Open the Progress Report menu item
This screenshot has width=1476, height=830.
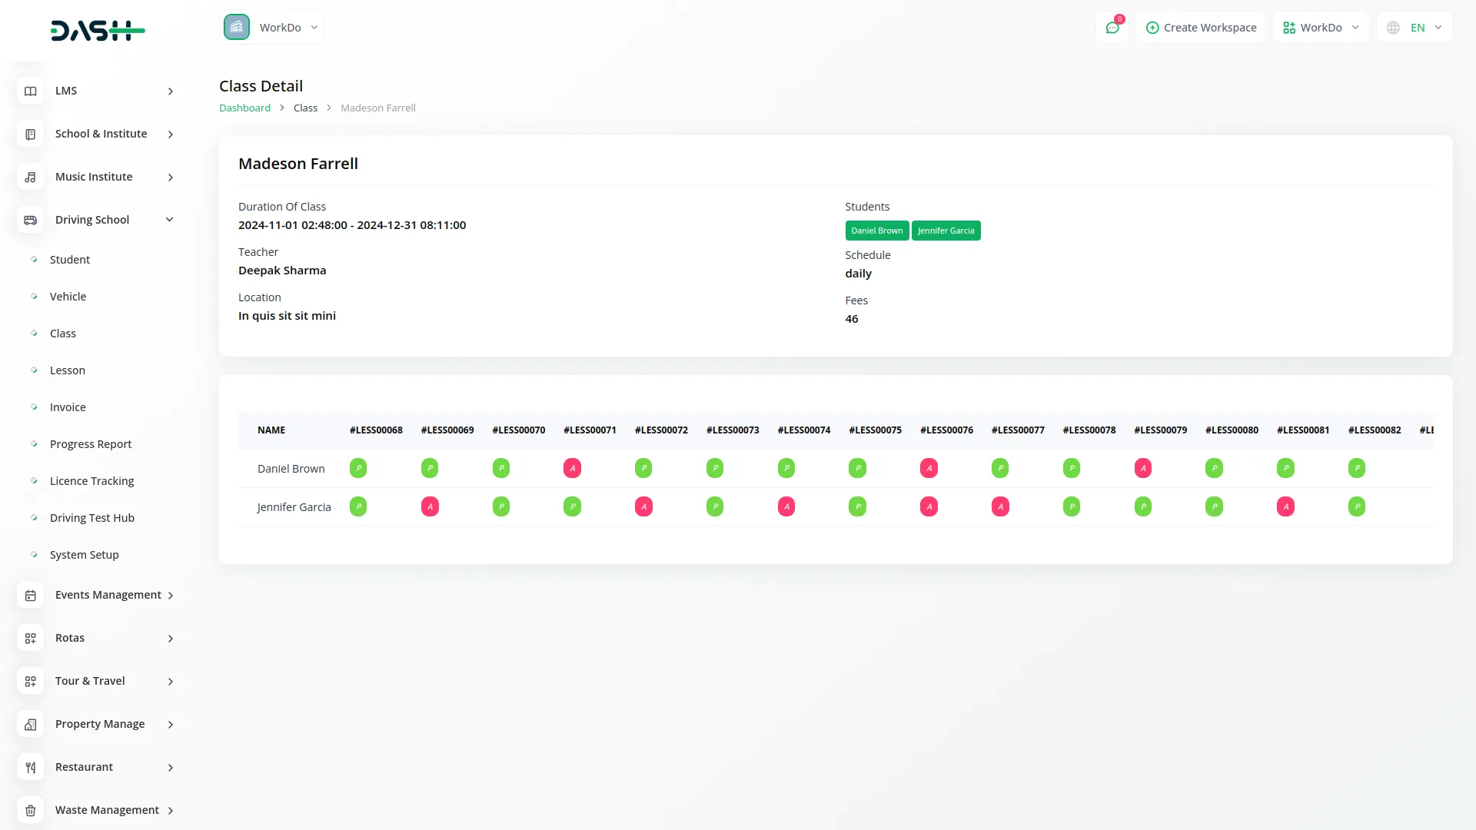[x=91, y=444]
